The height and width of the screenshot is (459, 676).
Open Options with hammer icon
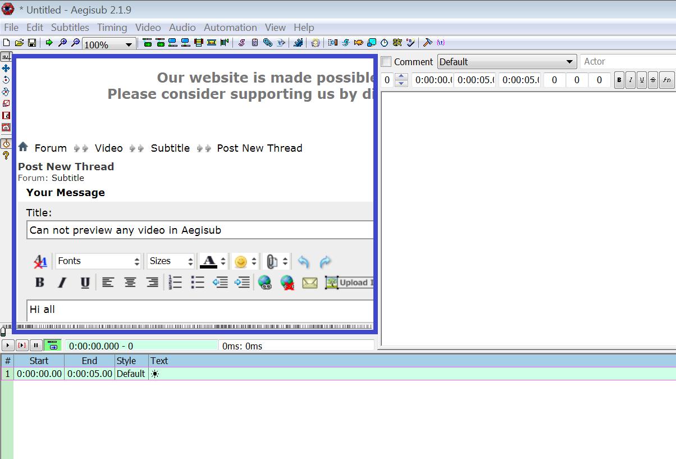click(x=427, y=43)
